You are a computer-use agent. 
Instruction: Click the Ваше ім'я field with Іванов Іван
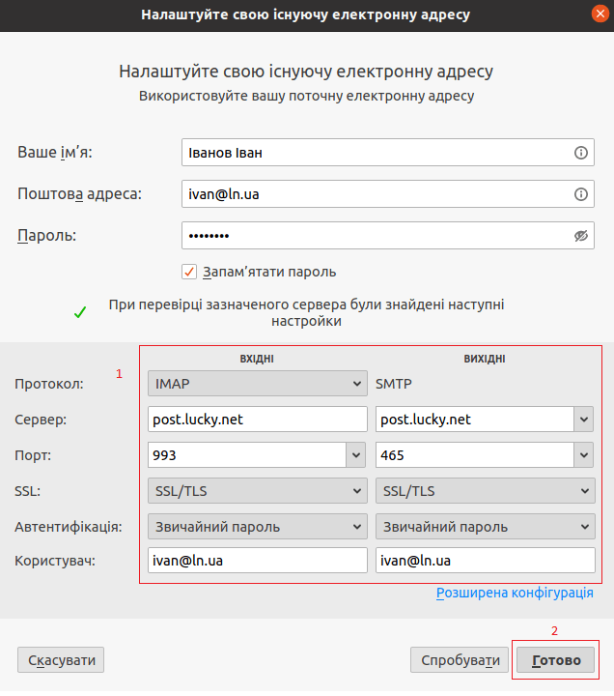pyautogui.click(x=388, y=153)
